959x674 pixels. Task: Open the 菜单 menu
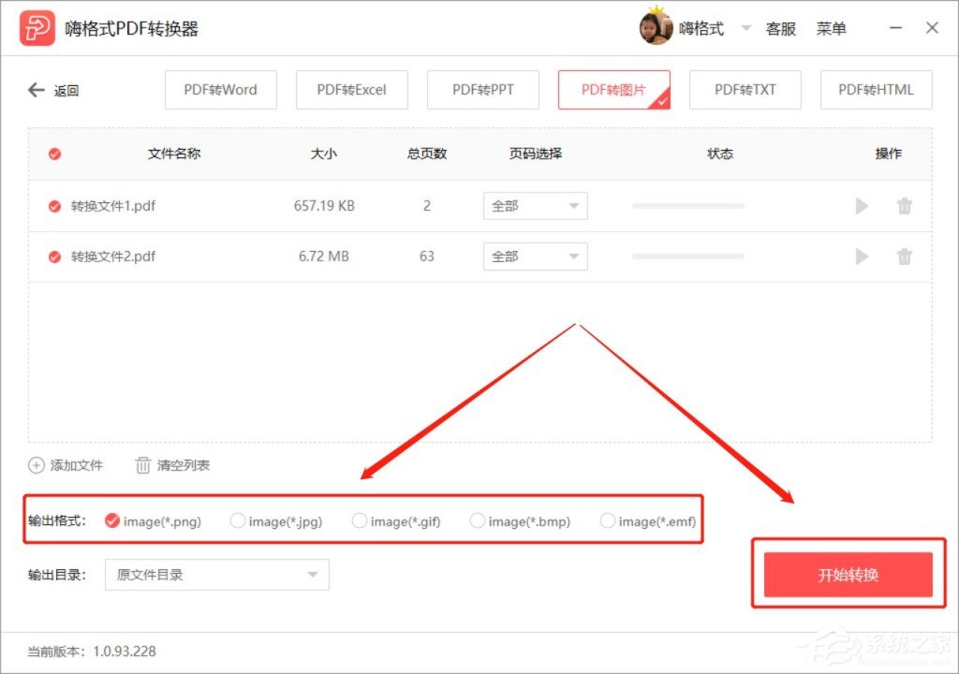[832, 28]
